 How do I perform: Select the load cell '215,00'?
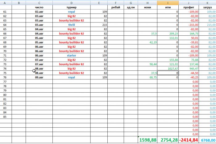coord(207,25)
